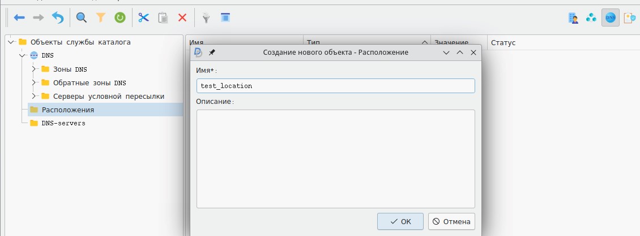Toggle the pin icon in dialog title
The height and width of the screenshot is (236, 640).
(212, 52)
